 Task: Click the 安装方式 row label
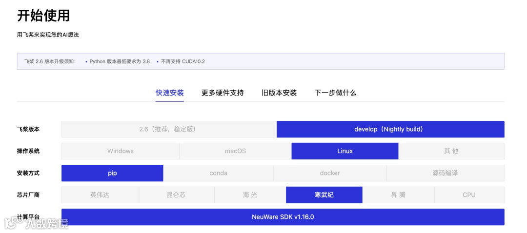coord(28,173)
